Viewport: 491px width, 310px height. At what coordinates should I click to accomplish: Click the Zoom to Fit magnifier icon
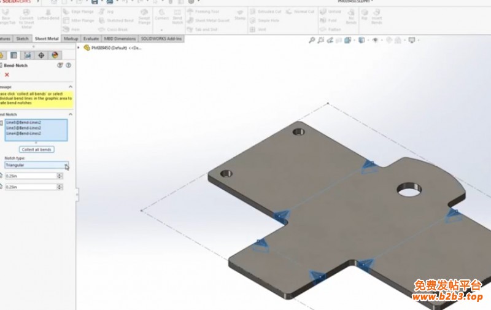coord(312,40)
